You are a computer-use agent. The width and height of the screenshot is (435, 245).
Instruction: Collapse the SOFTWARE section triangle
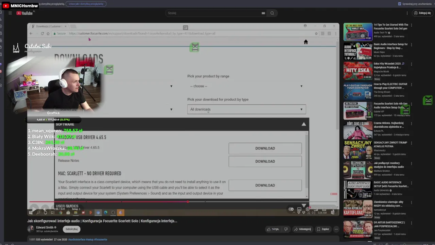coord(303,124)
